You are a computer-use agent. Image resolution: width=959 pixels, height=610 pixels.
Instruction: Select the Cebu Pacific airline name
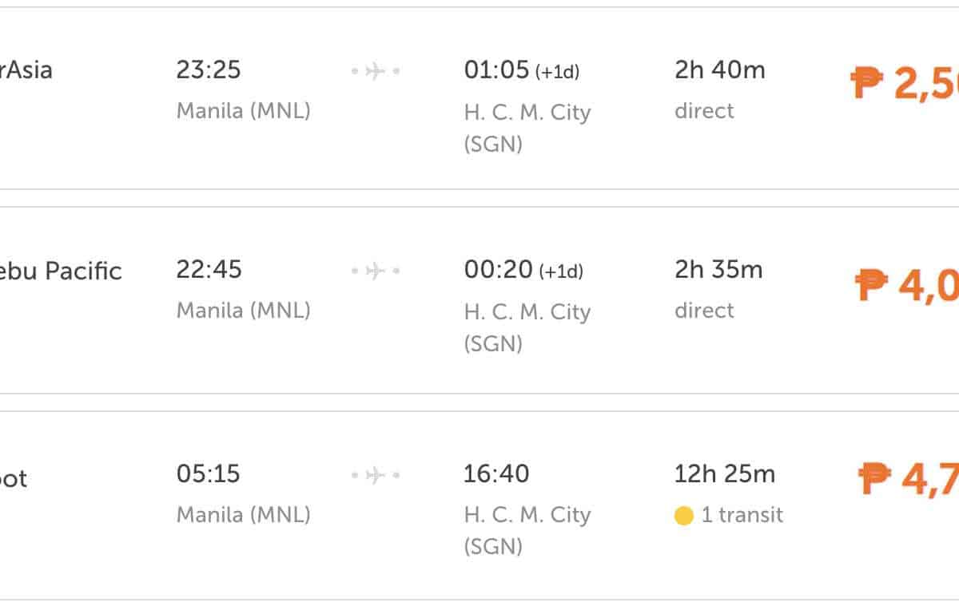61,271
